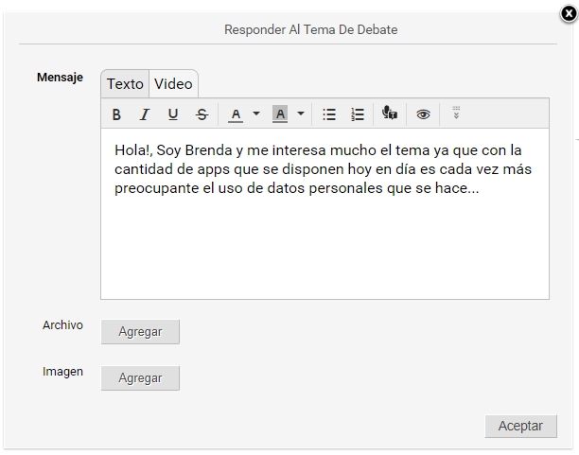Toggle bold formatting in the editor
Image resolution: width=579 pixels, height=455 pixels.
(116, 114)
